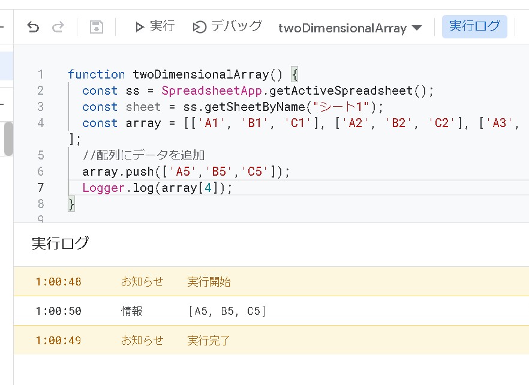
Task: Select the 実行完了 log row
Action: [x=271, y=340]
